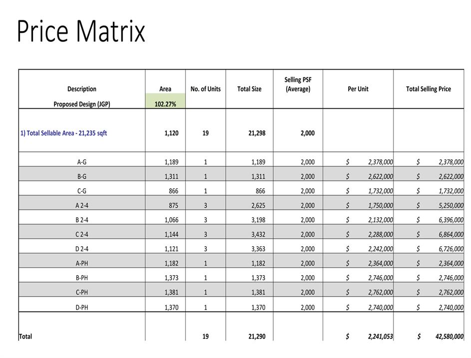Click the Per Unit column header
Viewport: 471px width, 358px height.
(x=358, y=89)
